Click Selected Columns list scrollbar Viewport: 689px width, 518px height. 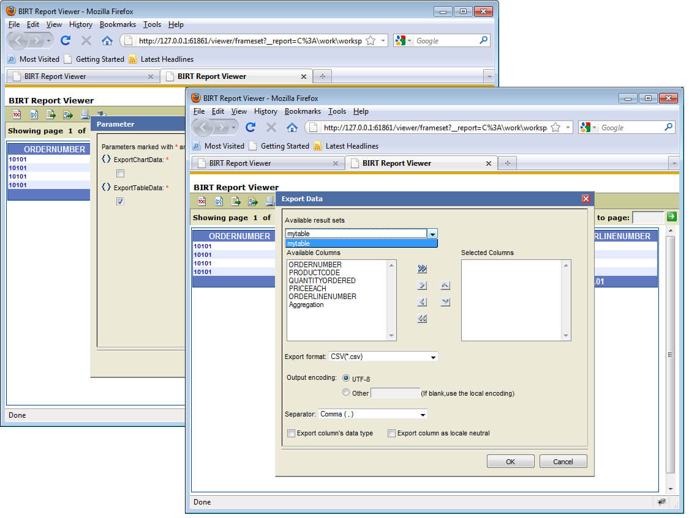point(565,300)
